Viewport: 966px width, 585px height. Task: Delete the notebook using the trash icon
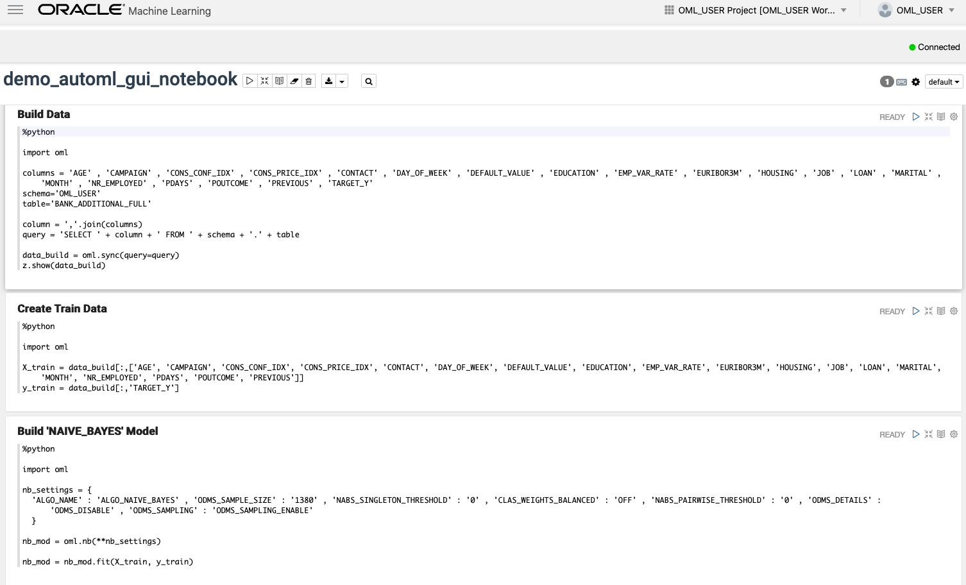(x=309, y=81)
